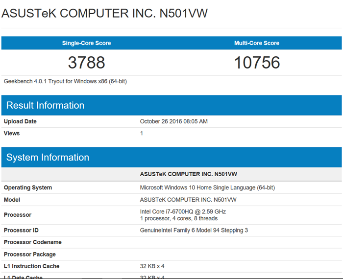This screenshot has height=279, width=343.
Task: Click the System Information section header
Action: [171, 157]
